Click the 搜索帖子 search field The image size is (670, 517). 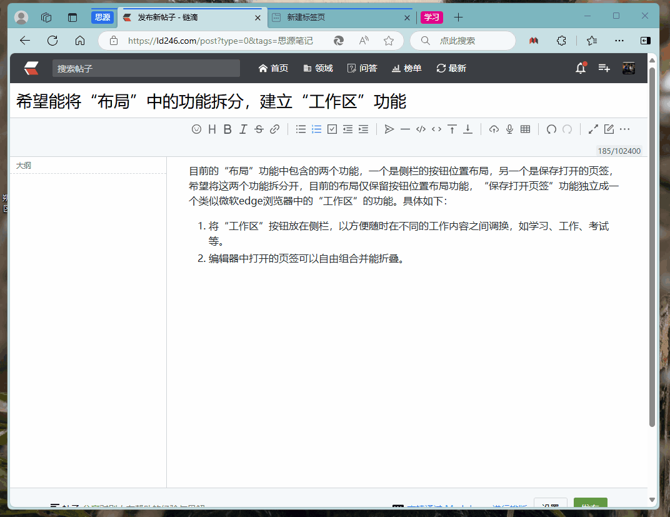point(146,68)
